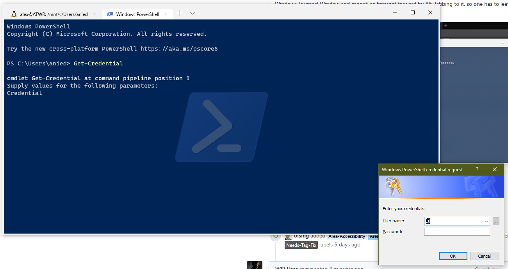The height and width of the screenshot is (269, 508).
Task: Click the heart reaction outline icon
Action: [x=275, y=236]
